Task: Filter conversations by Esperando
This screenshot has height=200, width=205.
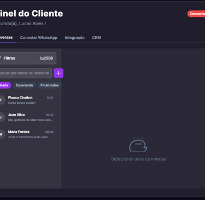Action: tap(24, 85)
